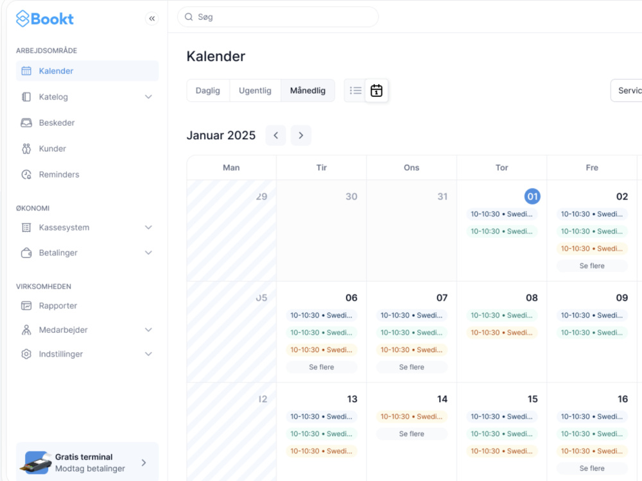Open green event on day 09
Screen dimensions: 642x481
point(592,332)
